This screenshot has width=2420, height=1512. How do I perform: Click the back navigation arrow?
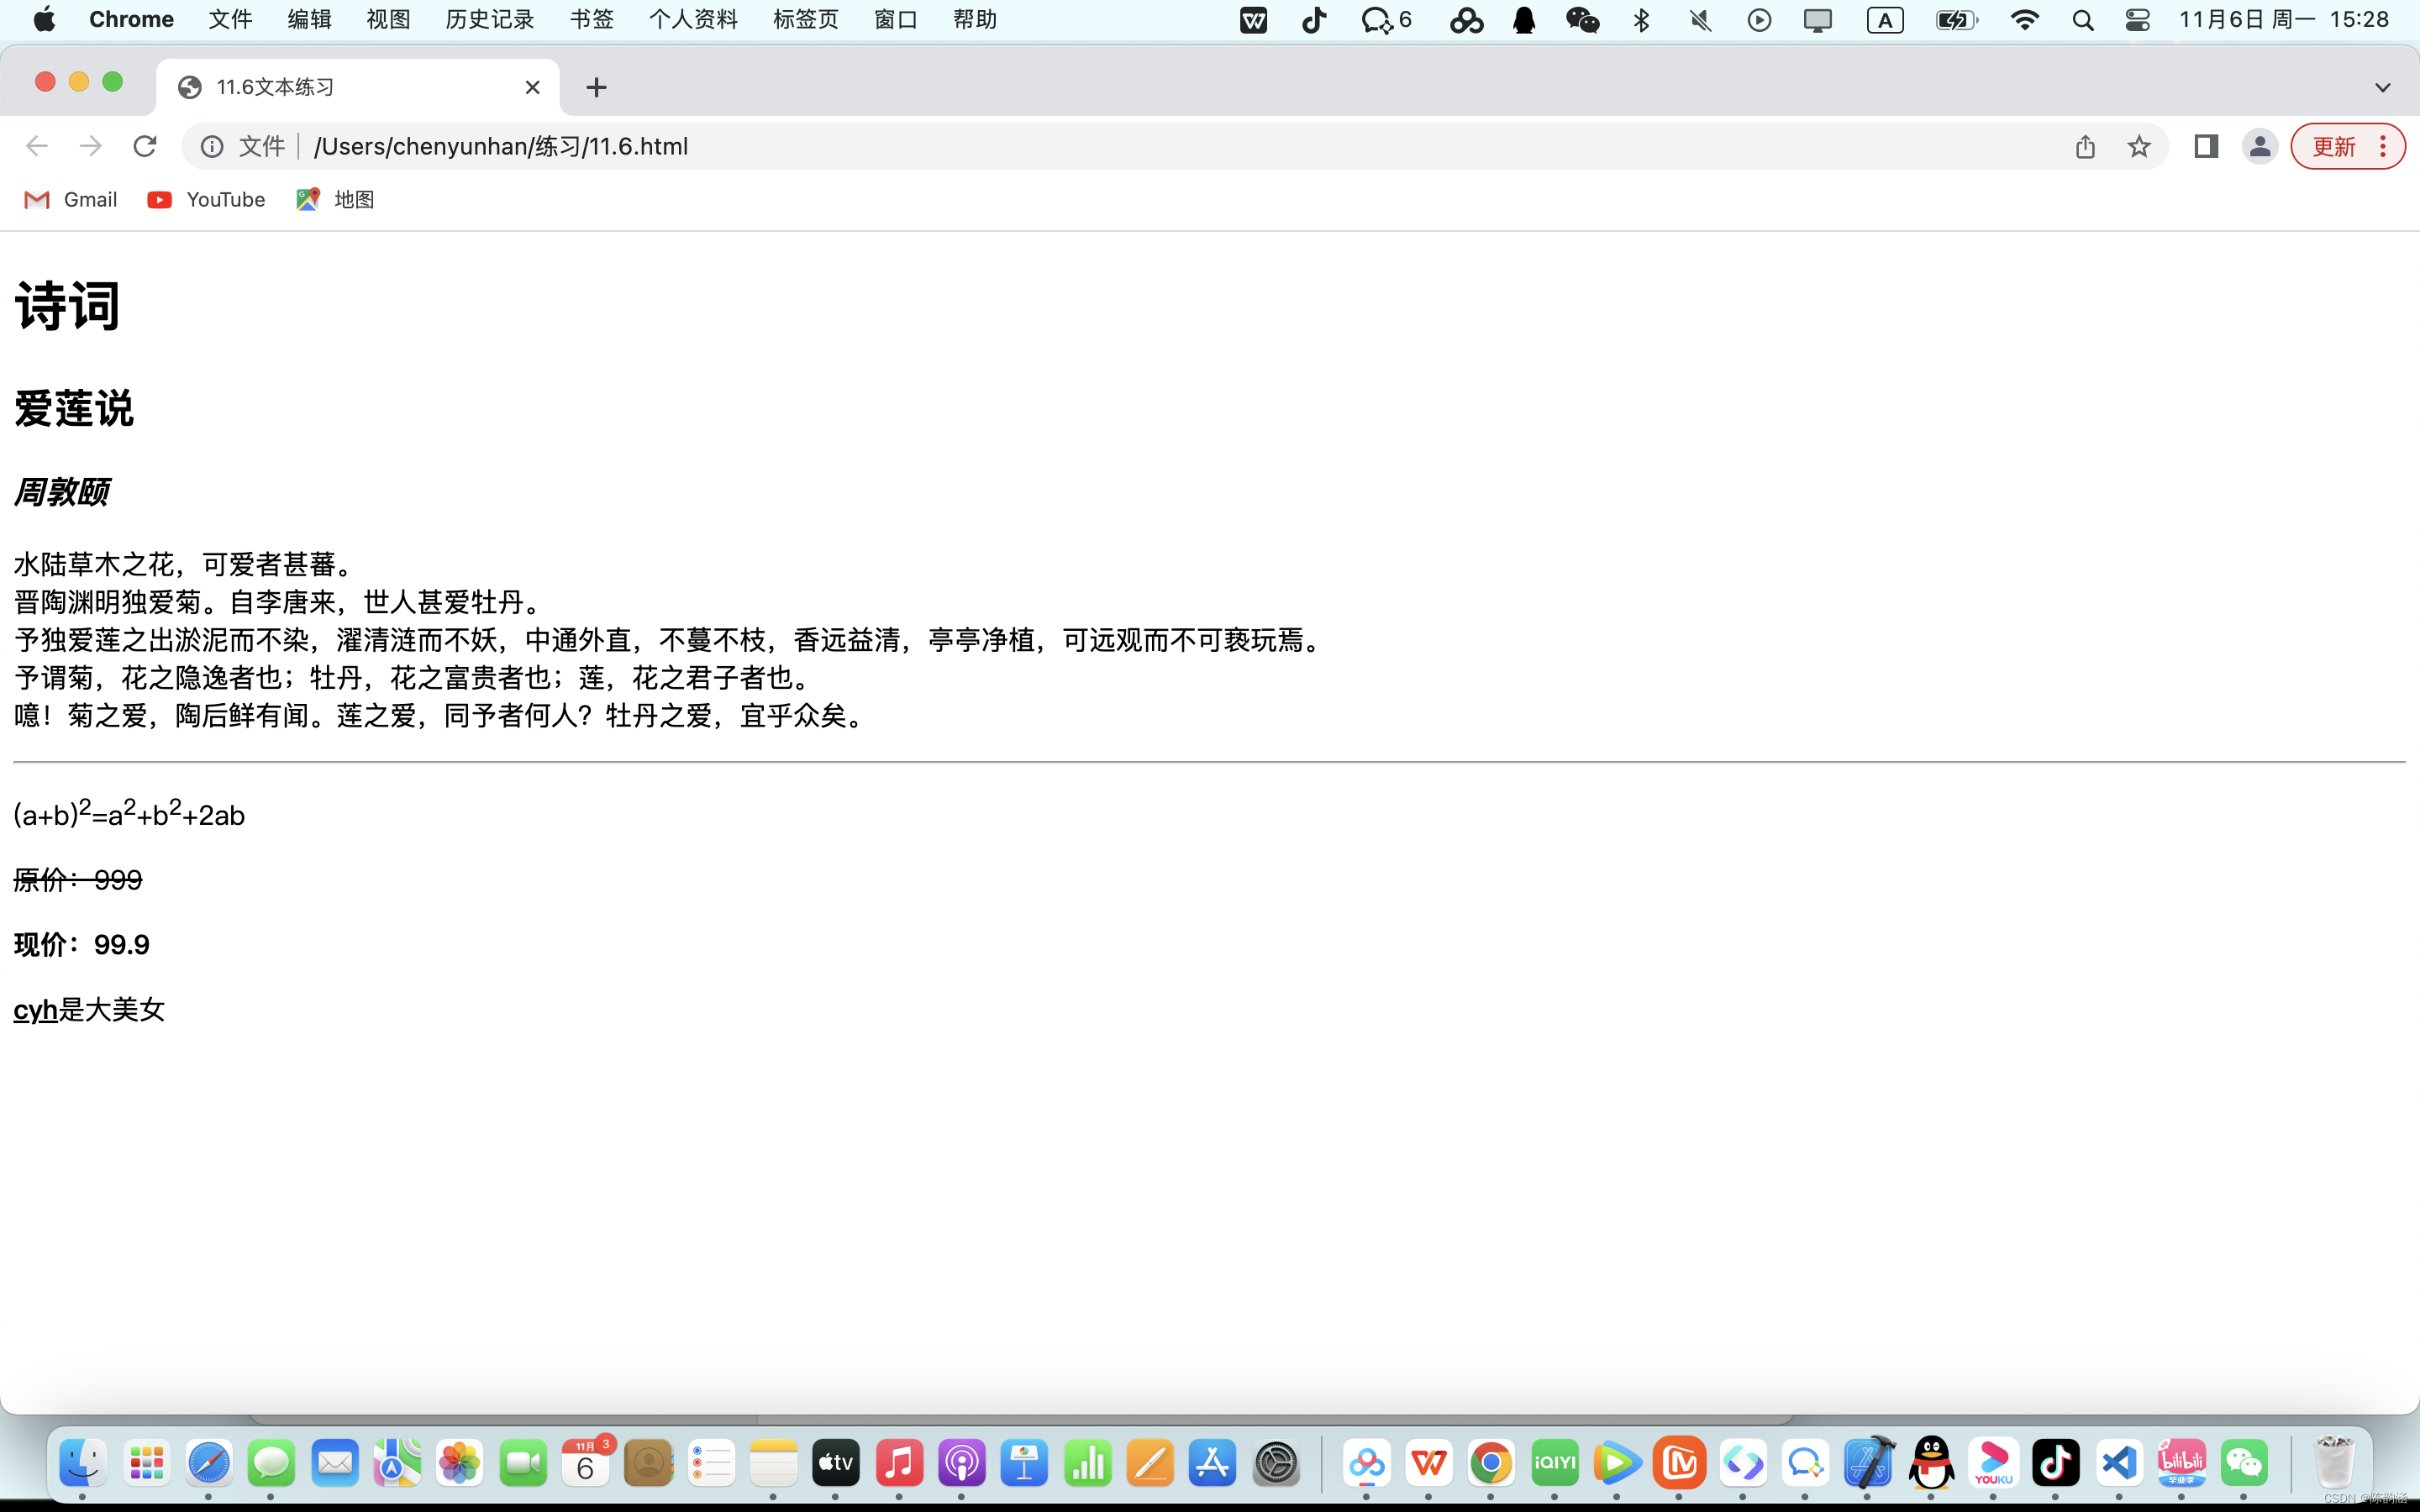37,146
